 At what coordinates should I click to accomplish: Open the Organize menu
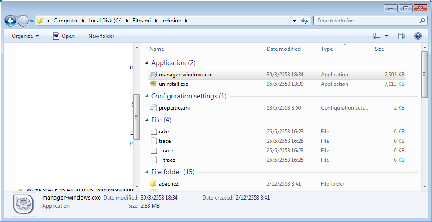[x=25, y=36]
